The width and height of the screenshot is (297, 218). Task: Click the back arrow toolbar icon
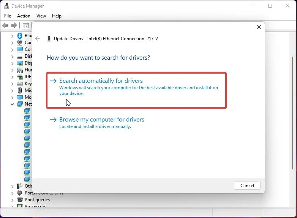(x=5, y=25)
